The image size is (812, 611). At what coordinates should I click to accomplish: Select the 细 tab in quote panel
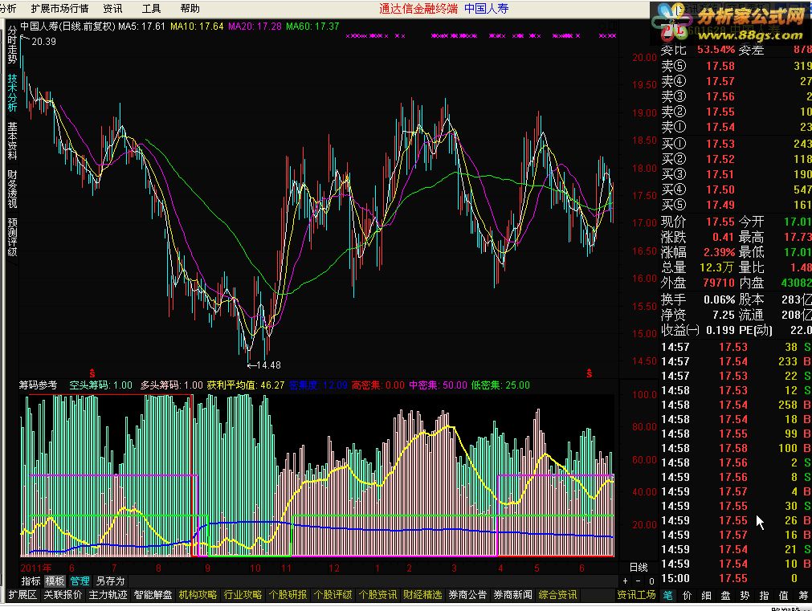point(706,596)
